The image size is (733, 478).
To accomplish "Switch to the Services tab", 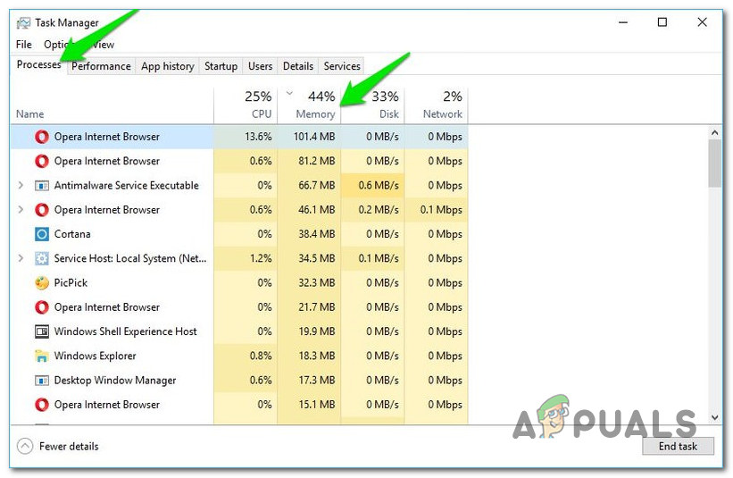I will (342, 66).
